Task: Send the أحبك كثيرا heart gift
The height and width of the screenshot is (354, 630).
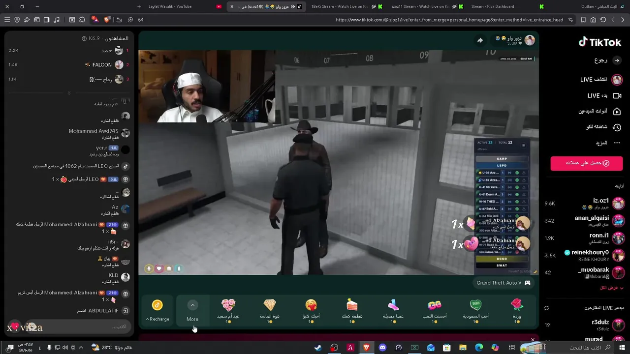Action: pyautogui.click(x=311, y=310)
